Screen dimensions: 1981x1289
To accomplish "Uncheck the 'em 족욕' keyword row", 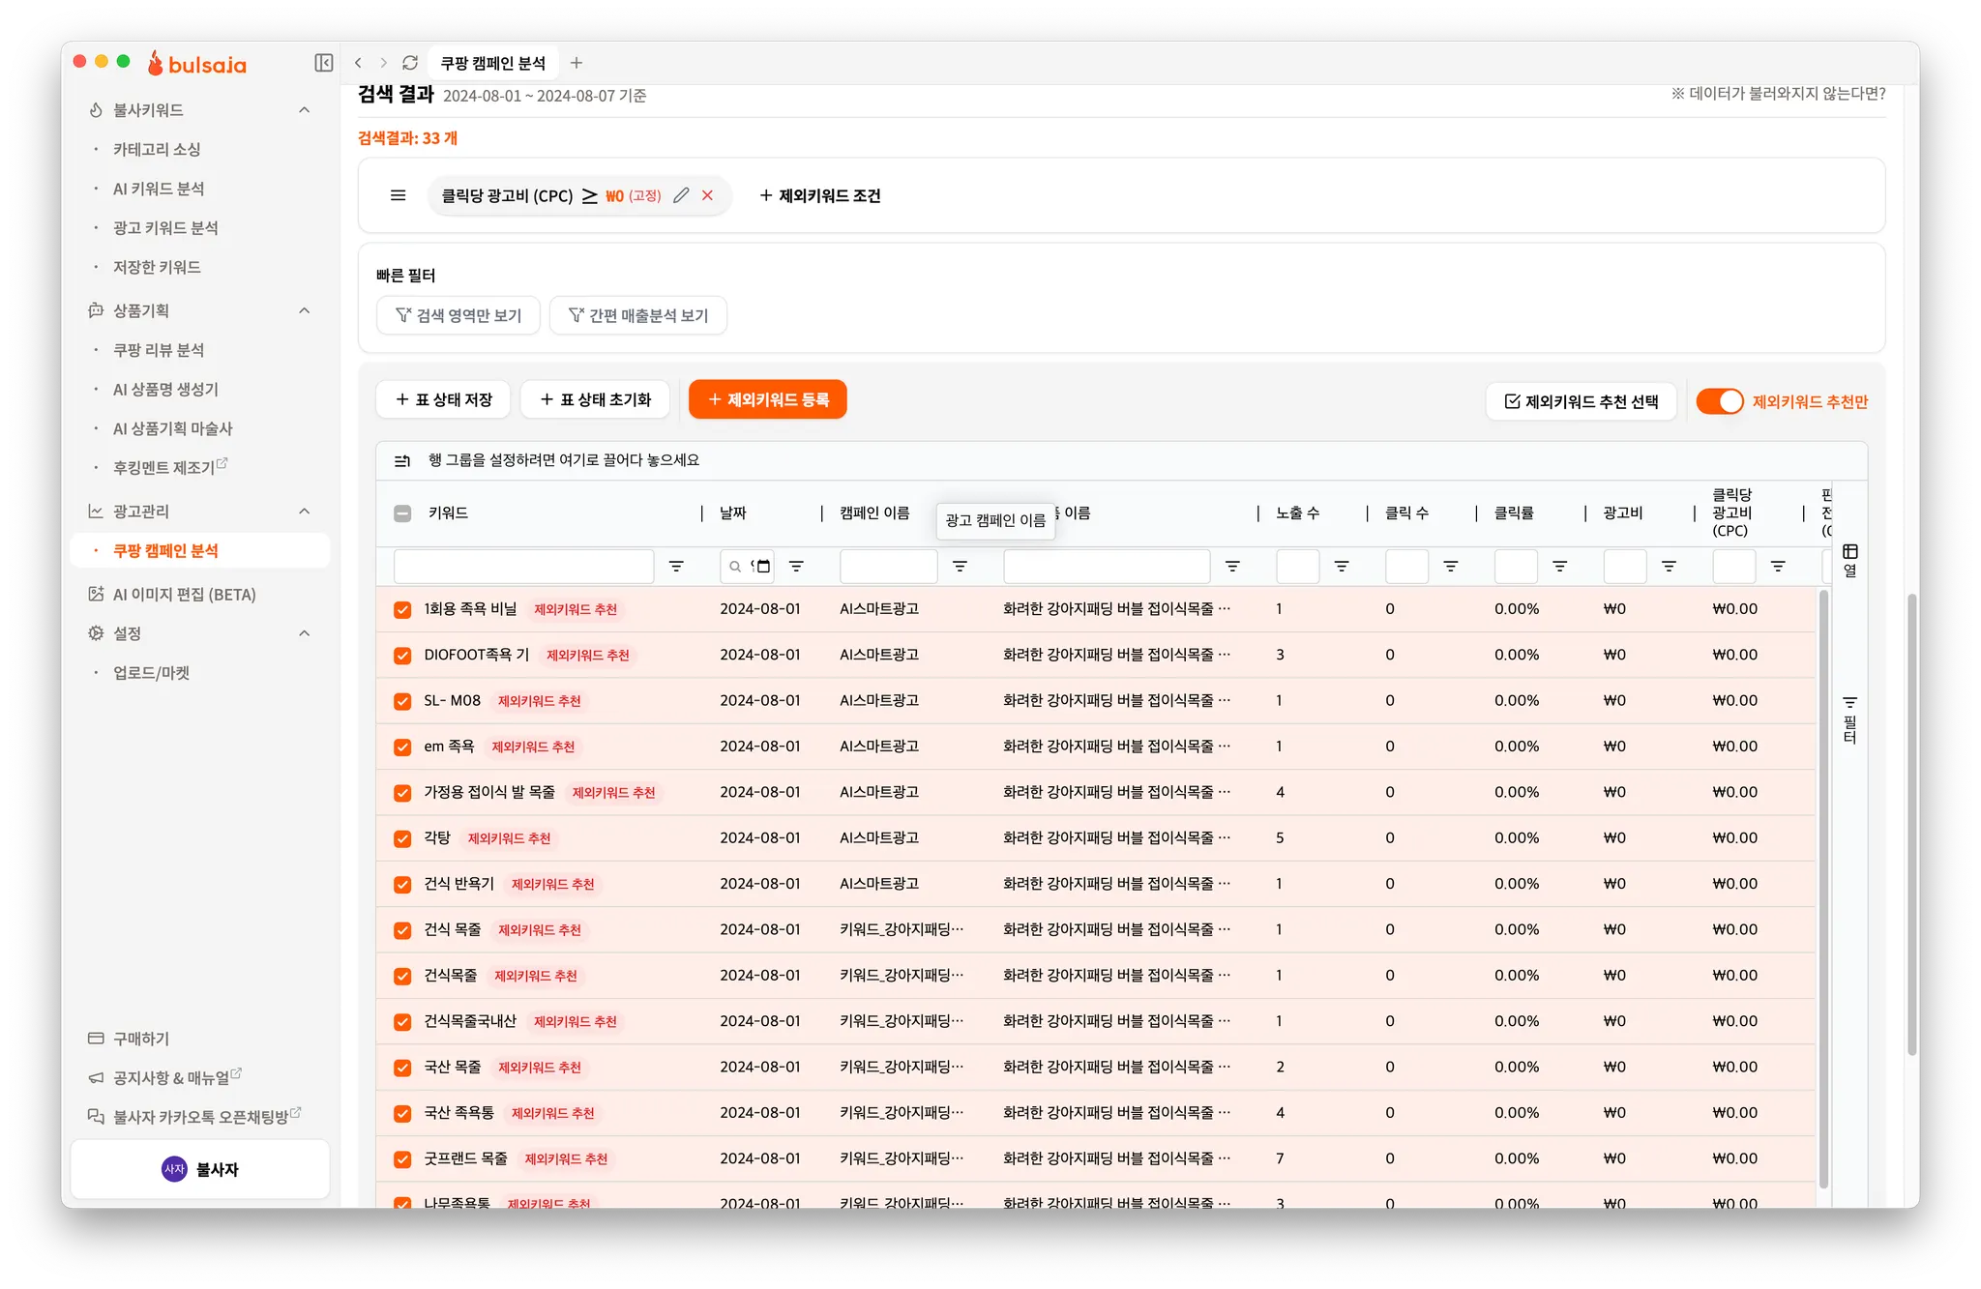I will coord(402,747).
